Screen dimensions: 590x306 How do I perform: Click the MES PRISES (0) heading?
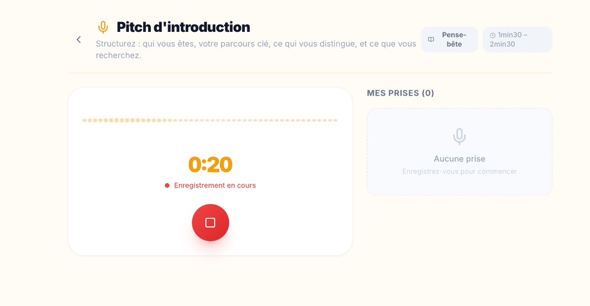coord(400,93)
